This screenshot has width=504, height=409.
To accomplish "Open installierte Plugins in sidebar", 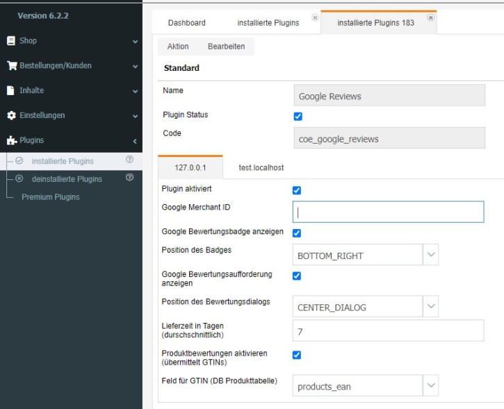I will point(63,161).
